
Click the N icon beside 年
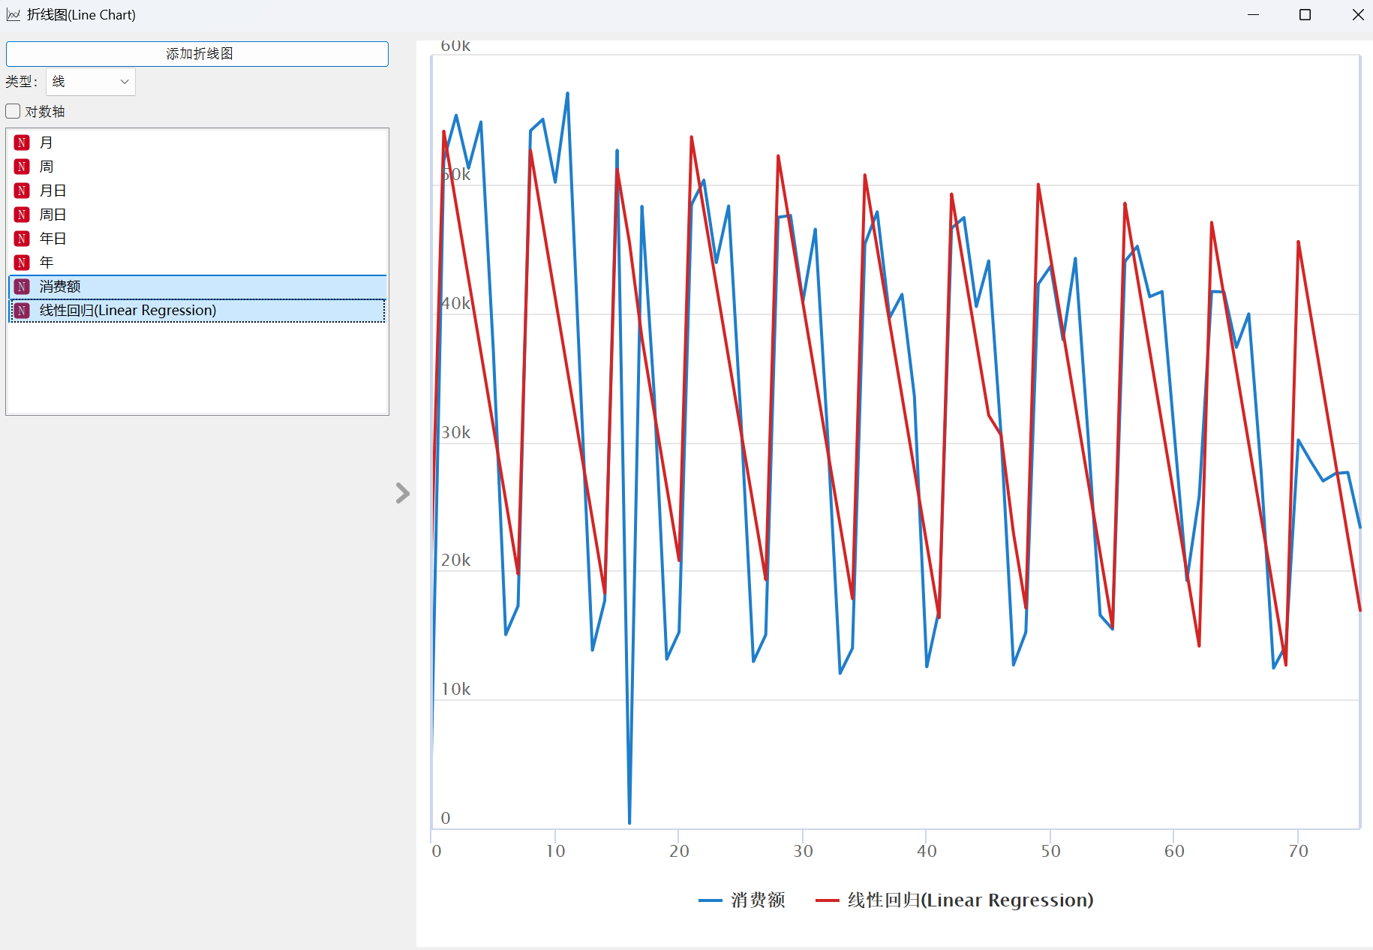pos(22,263)
